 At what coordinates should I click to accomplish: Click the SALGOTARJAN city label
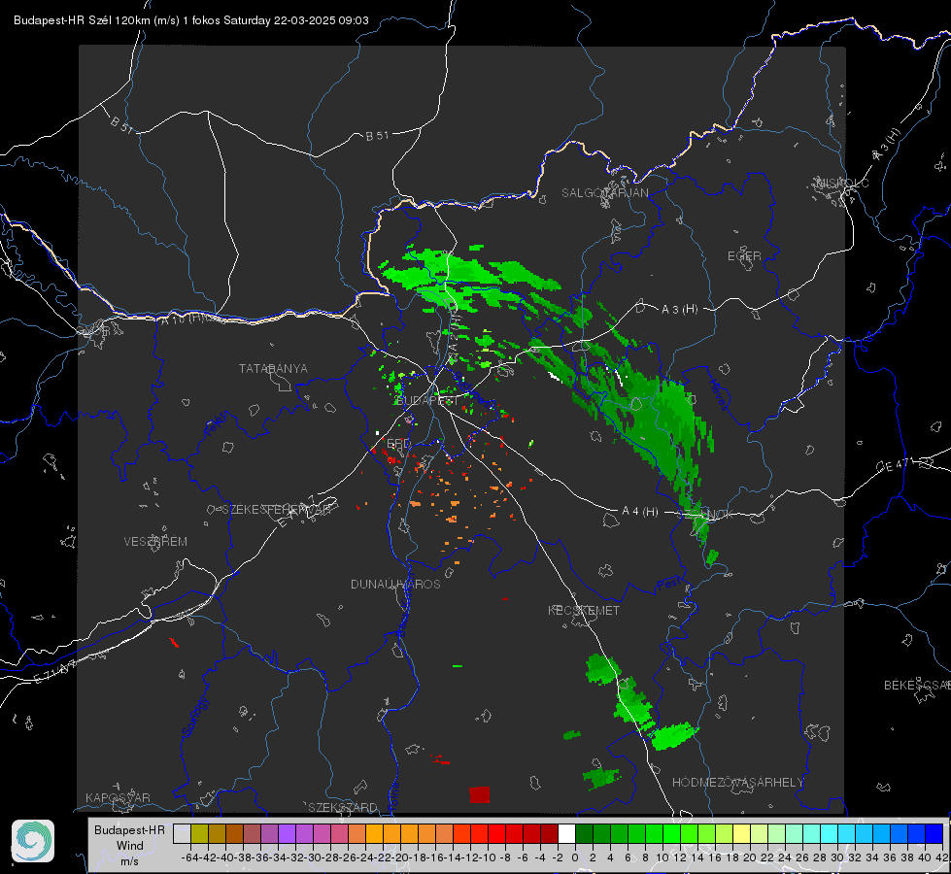(604, 193)
